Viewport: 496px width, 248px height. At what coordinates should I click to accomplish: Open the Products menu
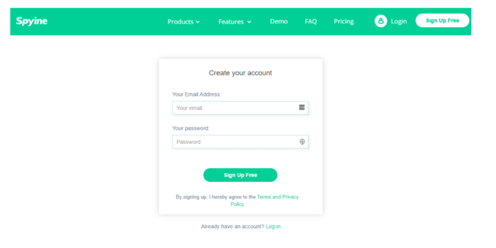(x=180, y=21)
